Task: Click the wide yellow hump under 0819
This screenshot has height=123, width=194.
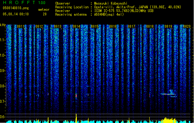Action: (169, 120)
